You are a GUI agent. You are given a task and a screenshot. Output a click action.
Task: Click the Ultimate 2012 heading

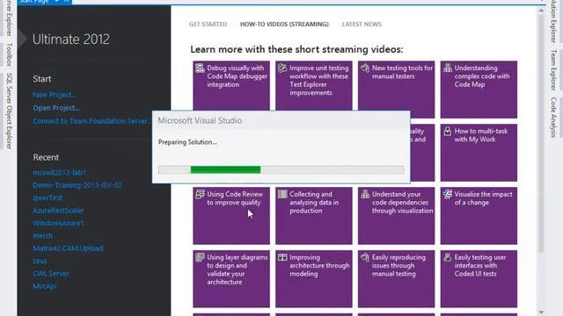71,39
